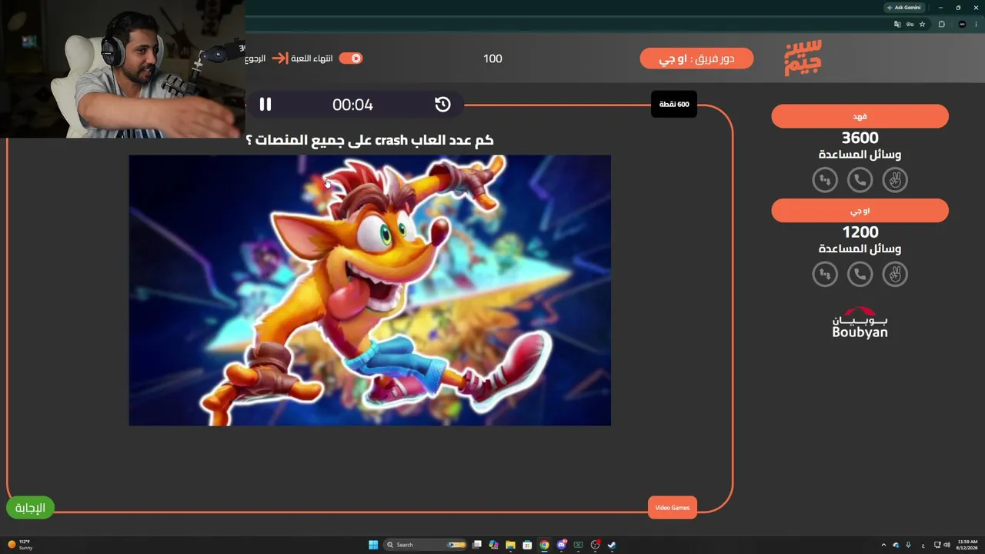This screenshot has height=554, width=985.
Task: Use او جي team's two-answers hand lifeline
Action: point(895,274)
